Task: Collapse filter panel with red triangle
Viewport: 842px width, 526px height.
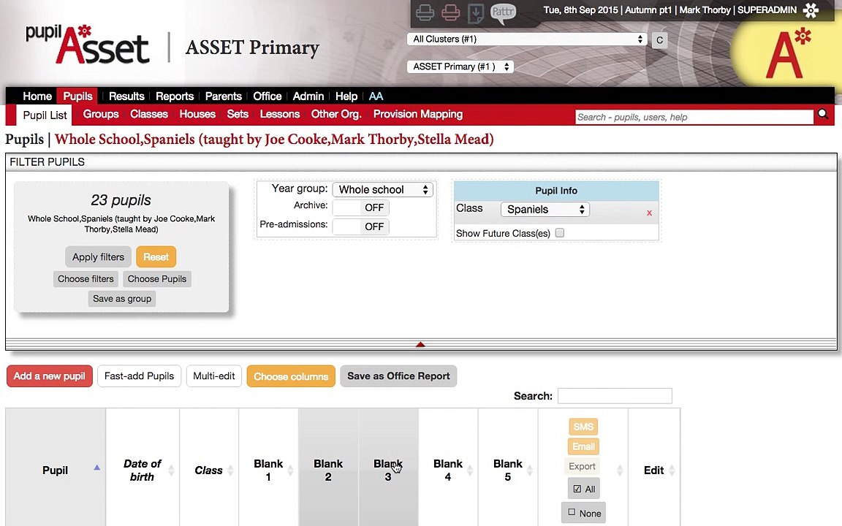Action: click(420, 345)
